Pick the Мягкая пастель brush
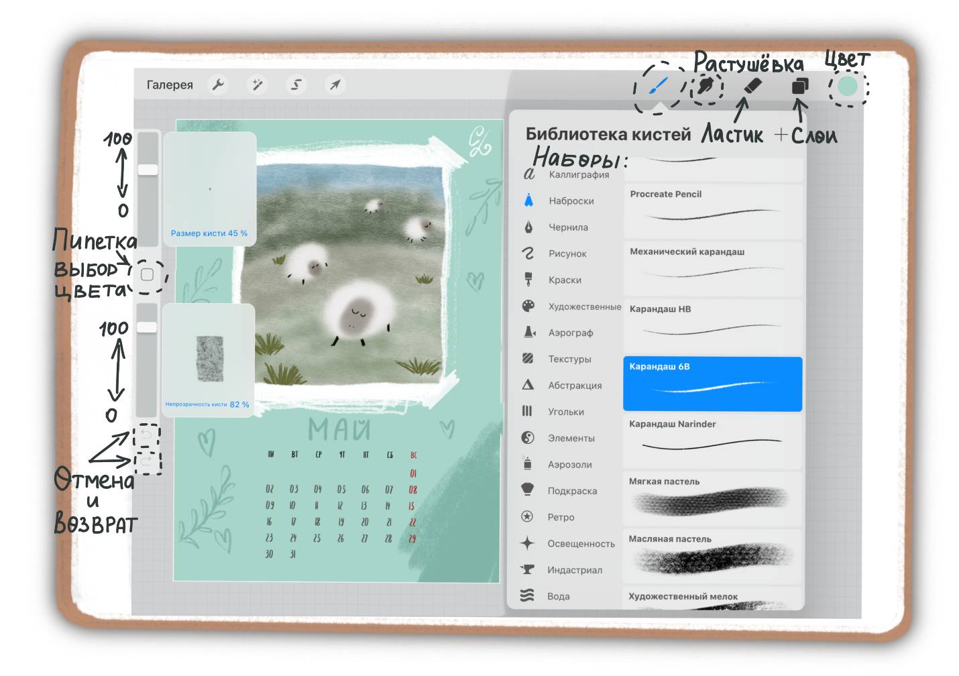959x676 pixels. (x=712, y=498)
